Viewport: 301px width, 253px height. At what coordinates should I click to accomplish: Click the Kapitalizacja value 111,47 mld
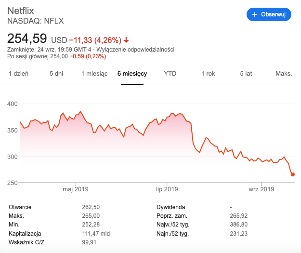97,233
